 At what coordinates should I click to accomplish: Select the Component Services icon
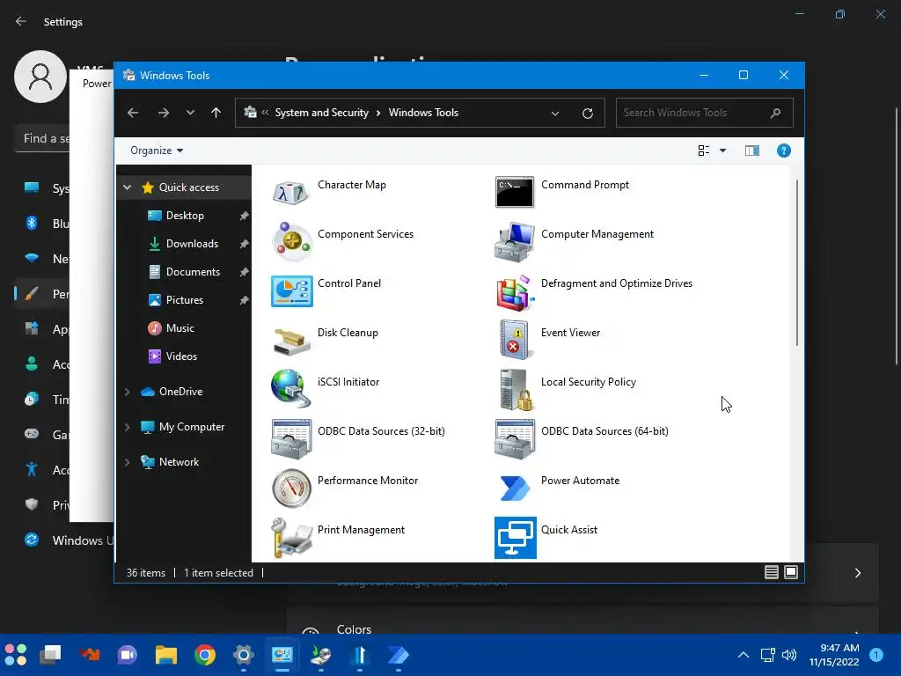(290, 241)
